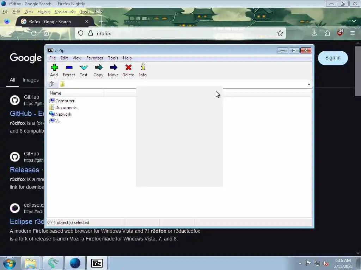Click the network tray icon
The height and width of the screenshot is (270, 361).
317,264
